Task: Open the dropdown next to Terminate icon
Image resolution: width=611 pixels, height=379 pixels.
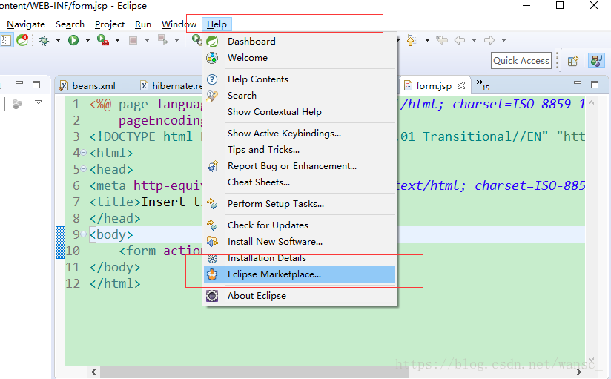Action: 147,40
